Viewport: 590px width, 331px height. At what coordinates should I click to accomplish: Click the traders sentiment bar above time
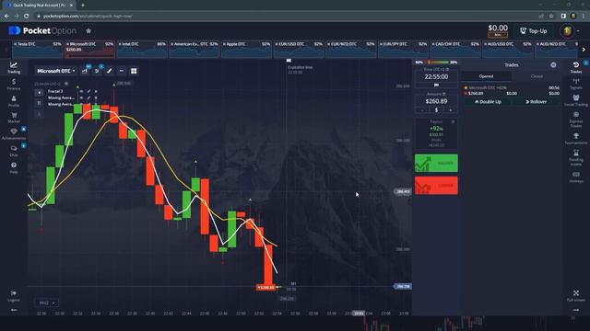(x=436, y=63)
